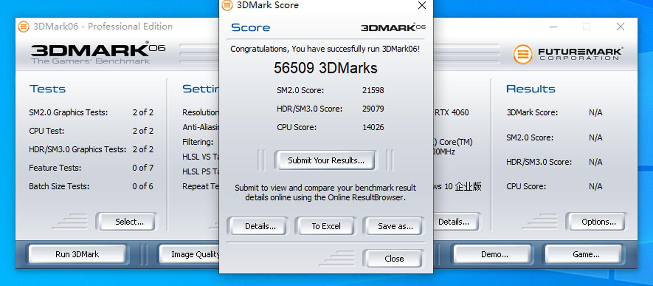Viewport: 653px width, 286px height.
Task: Click Submit Your Results button
Action: (x=326, y=160)
